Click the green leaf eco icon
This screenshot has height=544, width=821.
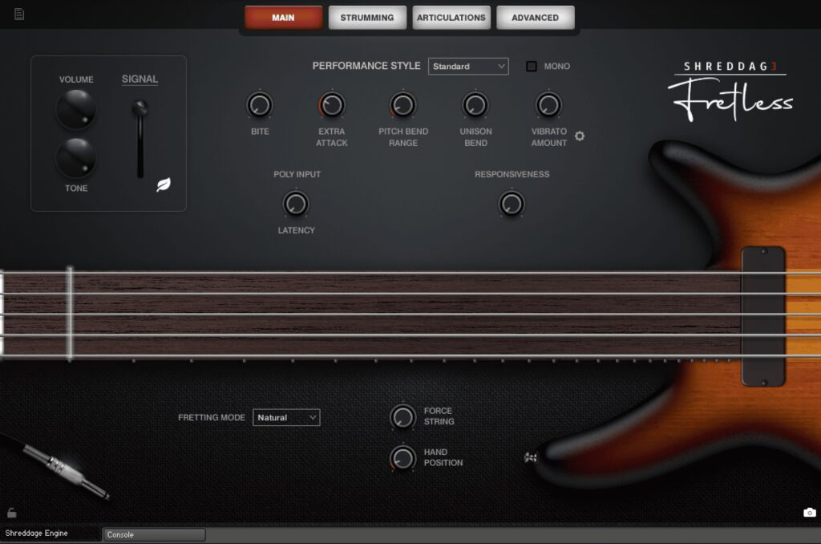point(163,185)
